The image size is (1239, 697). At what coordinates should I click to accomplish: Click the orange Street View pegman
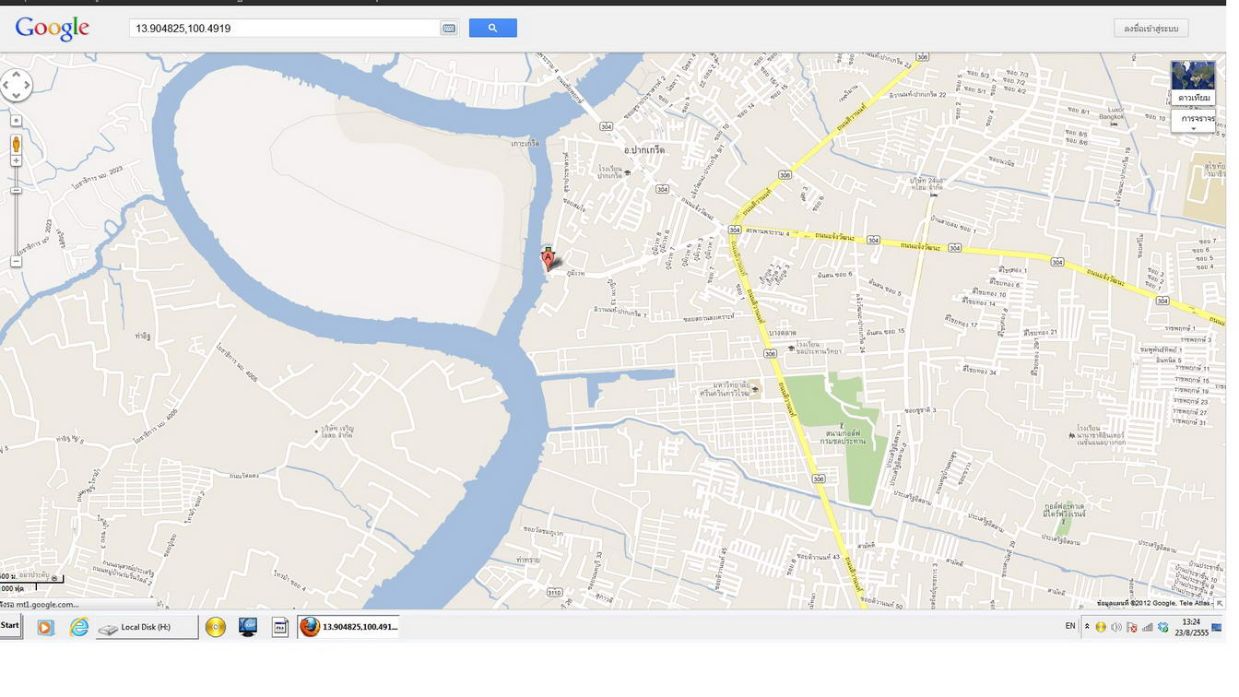pos(16,144)
